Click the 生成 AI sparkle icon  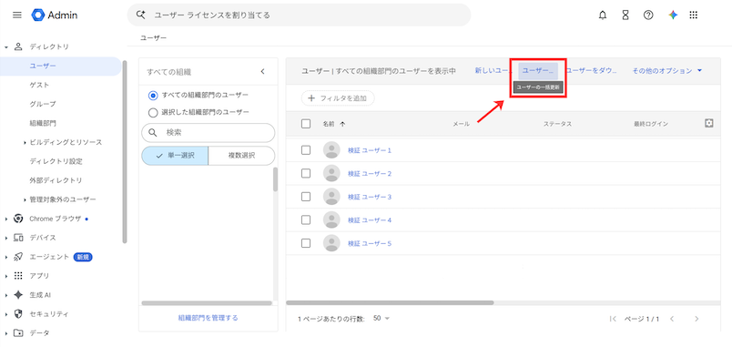(19, 295)
